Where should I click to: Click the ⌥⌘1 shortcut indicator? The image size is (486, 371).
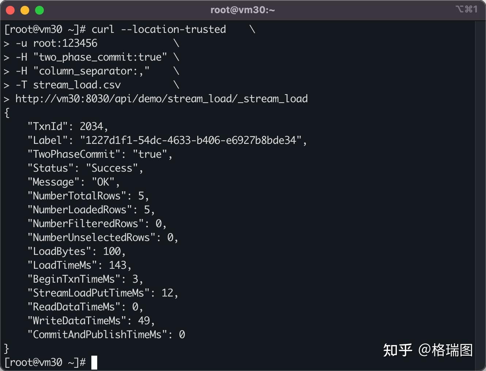coord(466,9)
